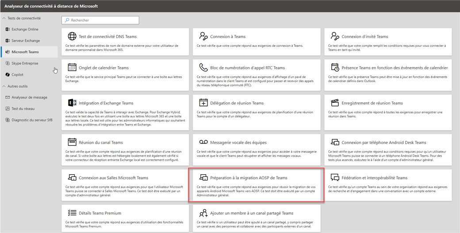The width and height of the screenshot is (460, 233).
Task: Click the calendar-plus icon for Délégation de réunion
Action: (x=203, y=103)
